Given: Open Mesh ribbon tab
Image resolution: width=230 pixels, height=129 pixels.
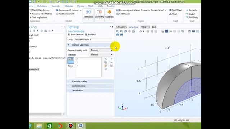Looking at the screenshot, I should pyautogui.click(x=91, y=6).
